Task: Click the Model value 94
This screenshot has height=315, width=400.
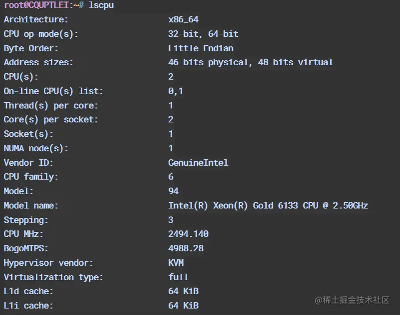Action: [173, 191]
